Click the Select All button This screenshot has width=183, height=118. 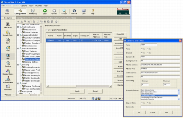click(120, 34)
